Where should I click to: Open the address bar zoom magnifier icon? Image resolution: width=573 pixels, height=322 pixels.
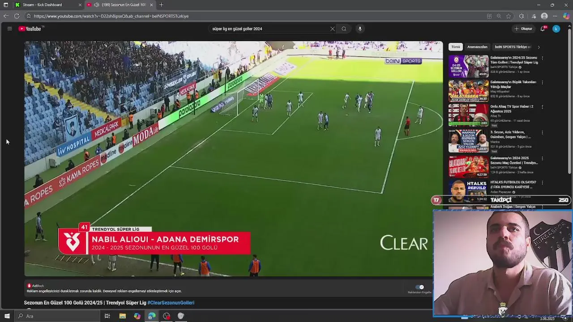(499, 16)
